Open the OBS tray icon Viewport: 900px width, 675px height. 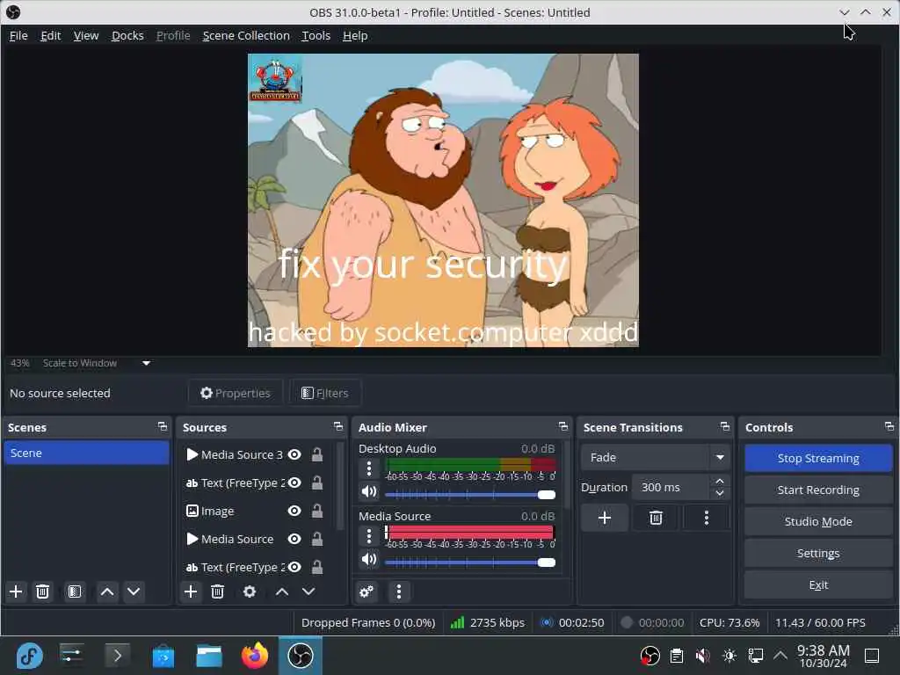pyautogui.click(x=650, y=656)
